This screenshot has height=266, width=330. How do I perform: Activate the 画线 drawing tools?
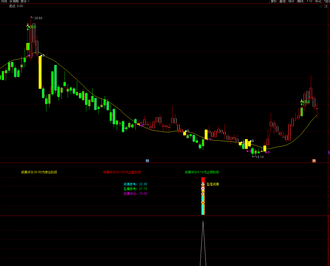300,1
